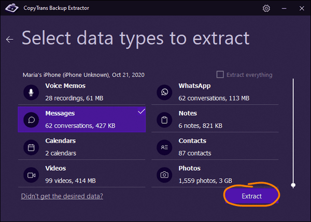Image resolution: width=311 pixels, height=222 pixels.
Task: Click the scrollbar handle at the bottom
Action: (x=293, y=185)
